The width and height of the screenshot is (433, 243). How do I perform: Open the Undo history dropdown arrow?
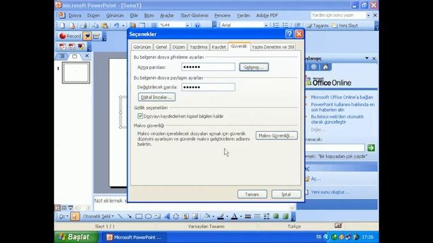click(123, 26)
